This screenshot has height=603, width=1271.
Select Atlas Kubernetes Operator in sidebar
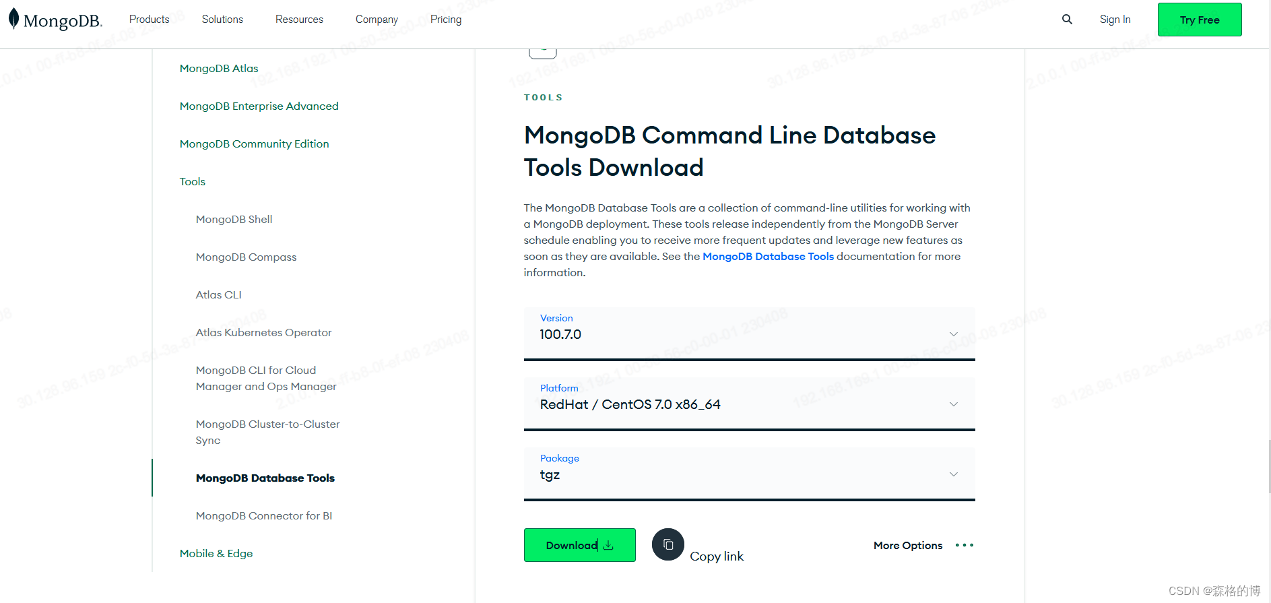click(x=263, y=332)
